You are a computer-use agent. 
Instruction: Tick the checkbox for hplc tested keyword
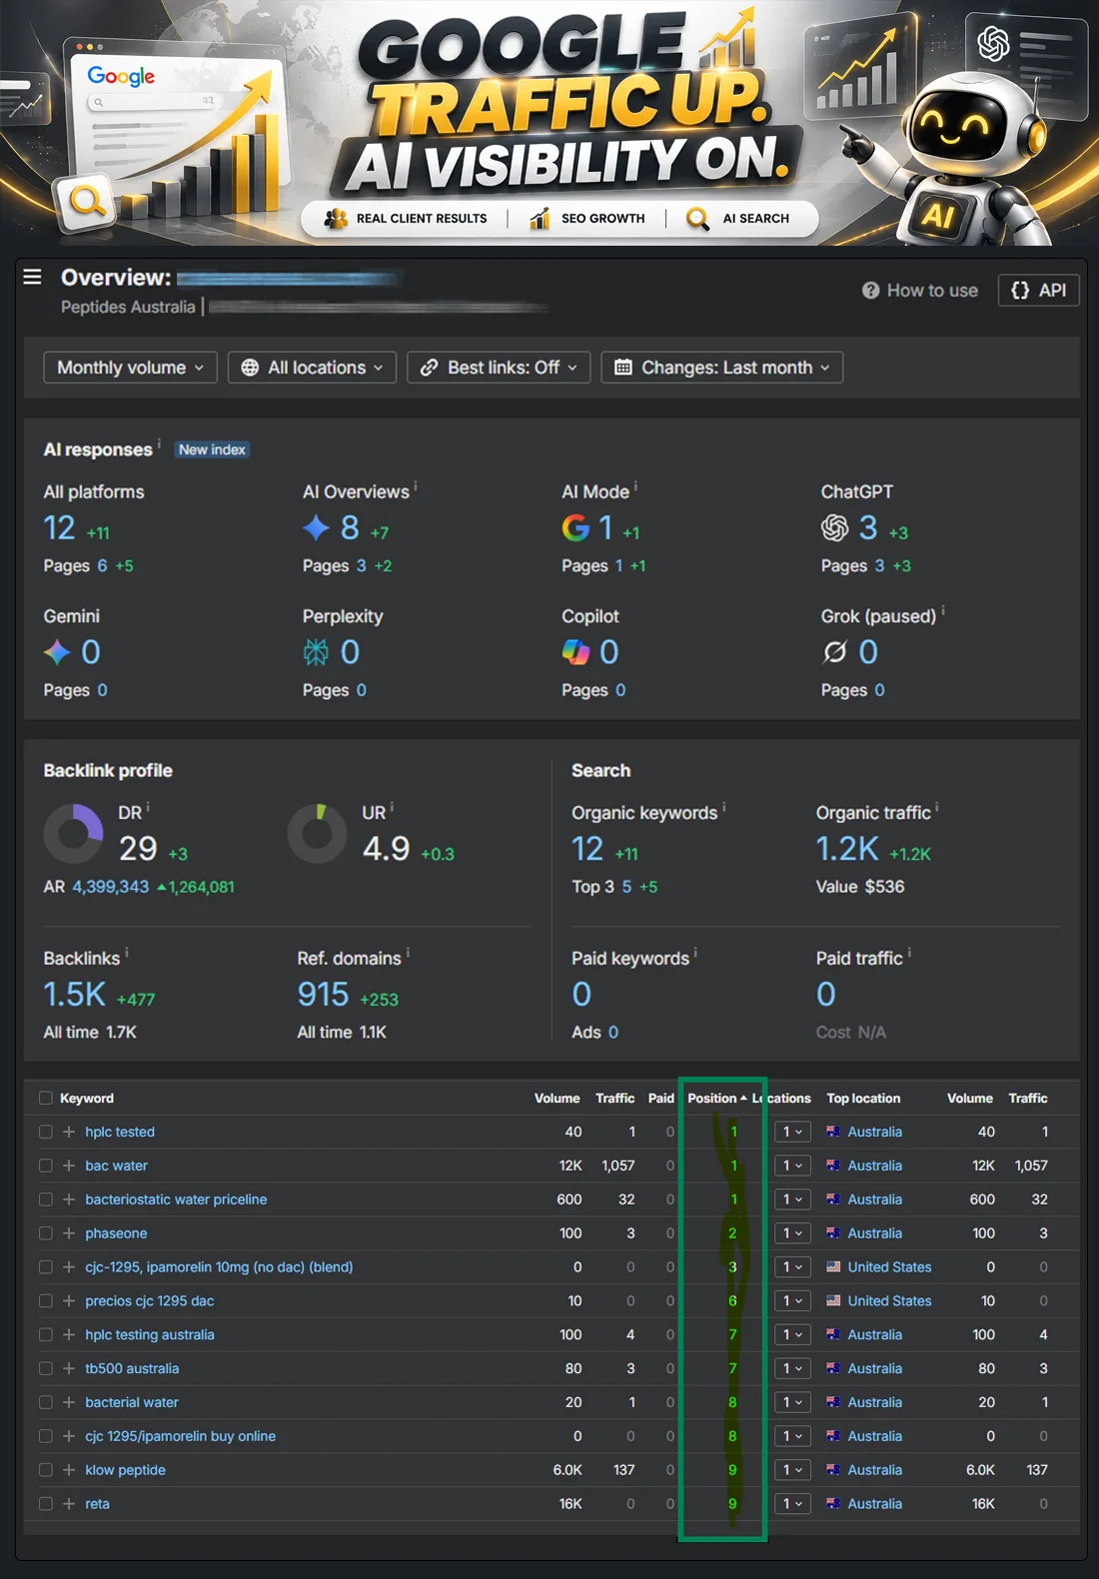tap(45, 1132)
